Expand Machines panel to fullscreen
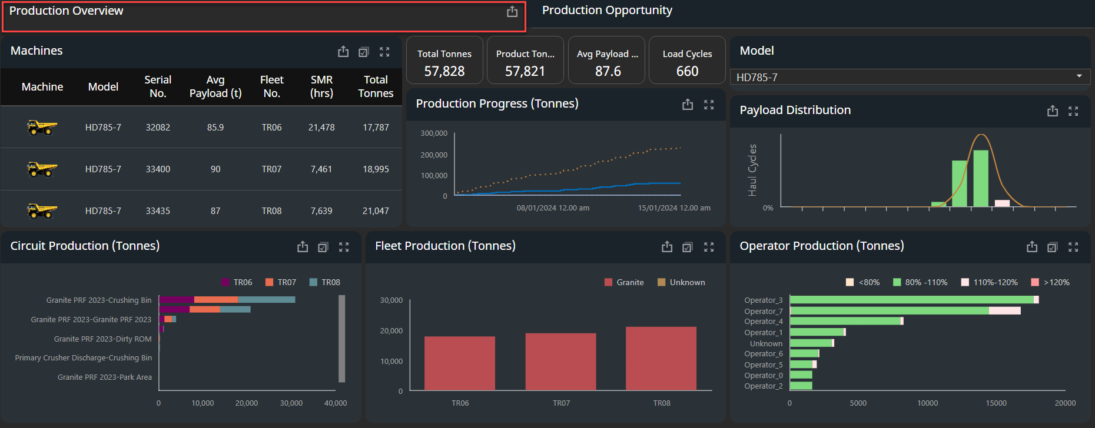The width and height of the screenshot is (1095, 428). (384, 52)
